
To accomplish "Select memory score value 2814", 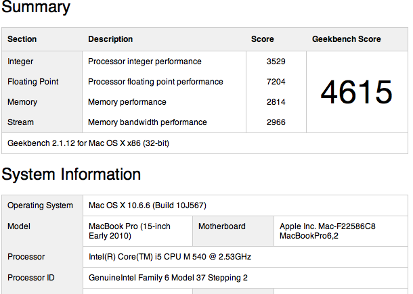I will 276,102.
